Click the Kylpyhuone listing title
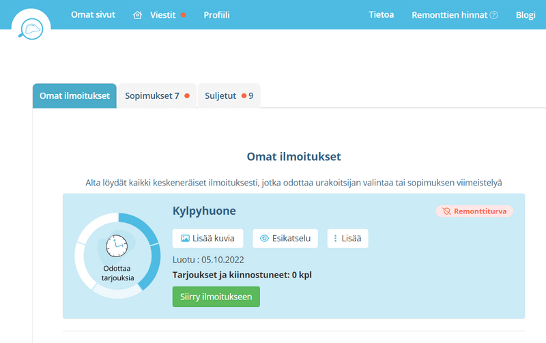Viewport: 546px width, 343px height. [204, 211]
